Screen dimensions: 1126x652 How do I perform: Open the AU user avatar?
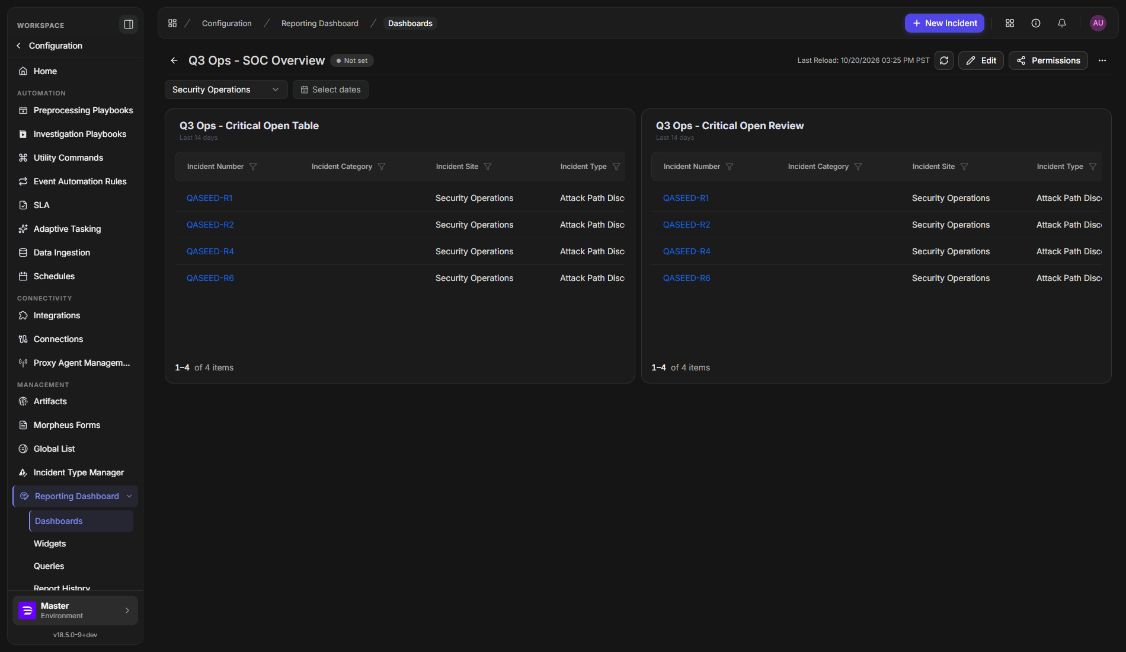(1098, 23)
